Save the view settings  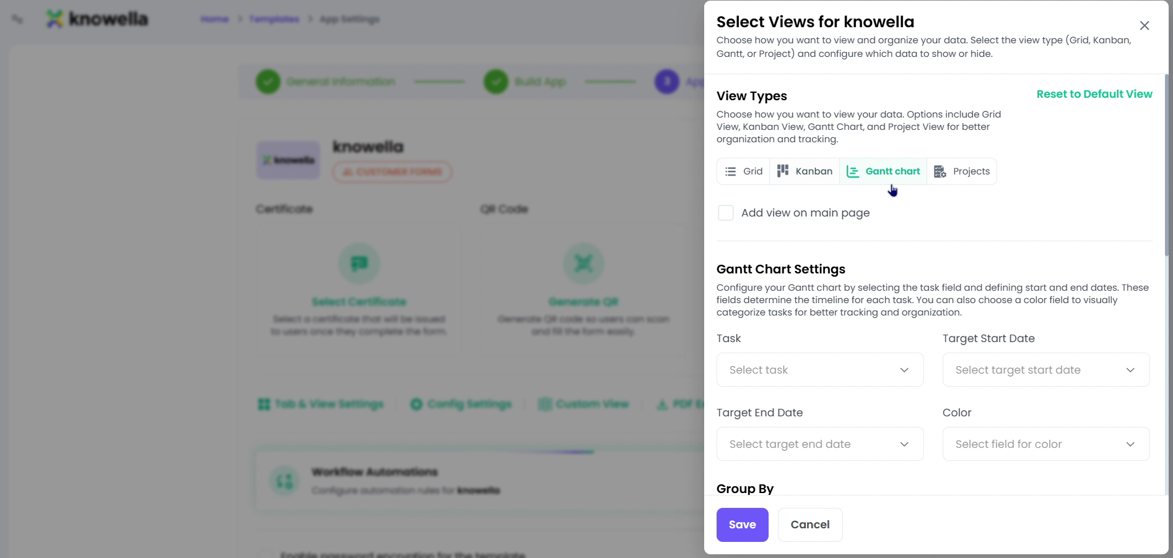click(x=743, y=525)
